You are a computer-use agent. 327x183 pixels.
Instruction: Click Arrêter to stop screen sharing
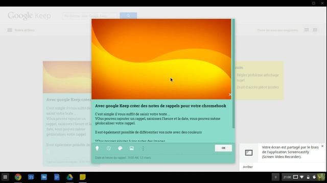[x=248, y=167]
